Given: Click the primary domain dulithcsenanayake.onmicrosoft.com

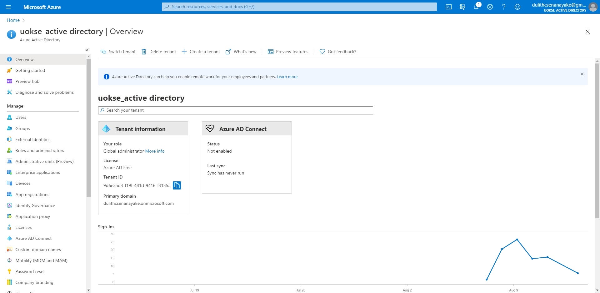Looking at the screenshot, I should (x=138, y=204).
